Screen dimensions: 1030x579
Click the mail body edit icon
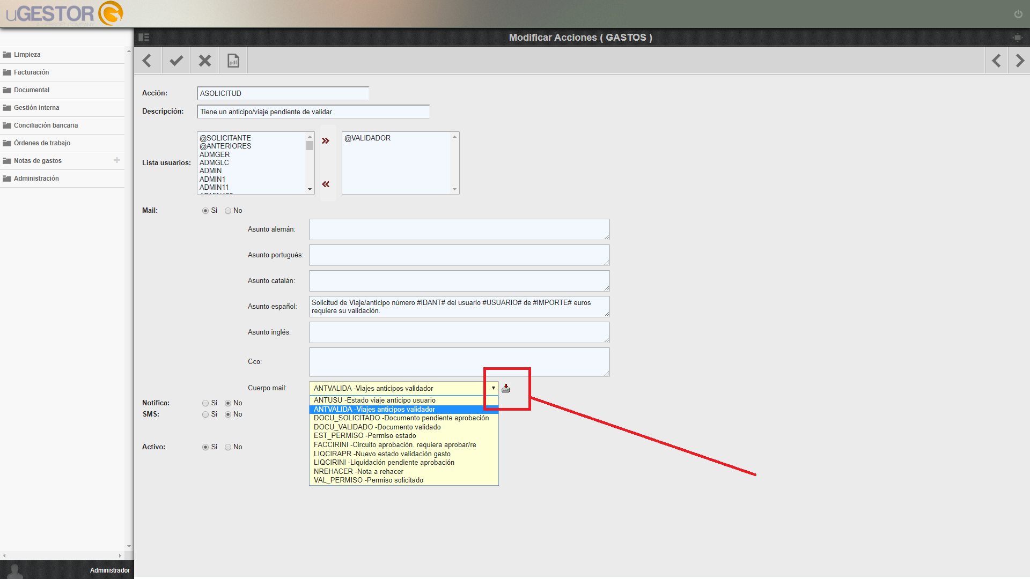(506, 388)
